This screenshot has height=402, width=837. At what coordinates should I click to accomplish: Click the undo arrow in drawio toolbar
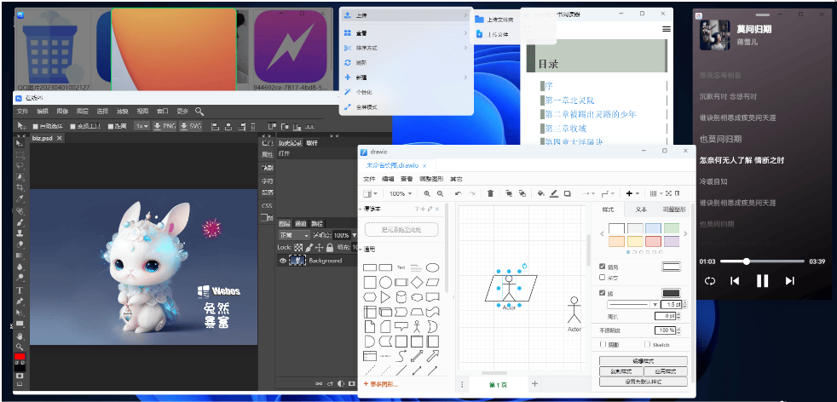pos(458,193)
